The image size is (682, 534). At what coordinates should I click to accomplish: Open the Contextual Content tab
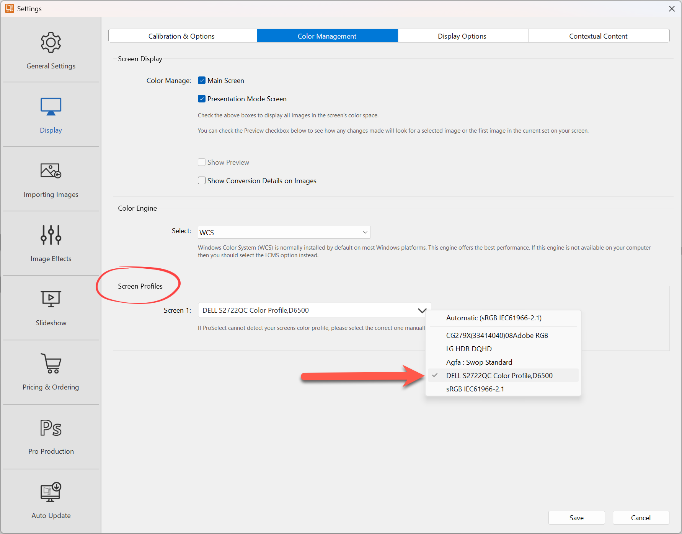(598, 36)
